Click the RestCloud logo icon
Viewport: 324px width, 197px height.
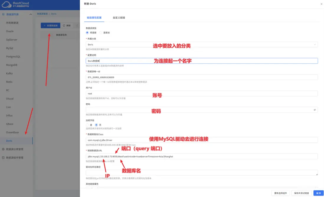tap(6, 4)
